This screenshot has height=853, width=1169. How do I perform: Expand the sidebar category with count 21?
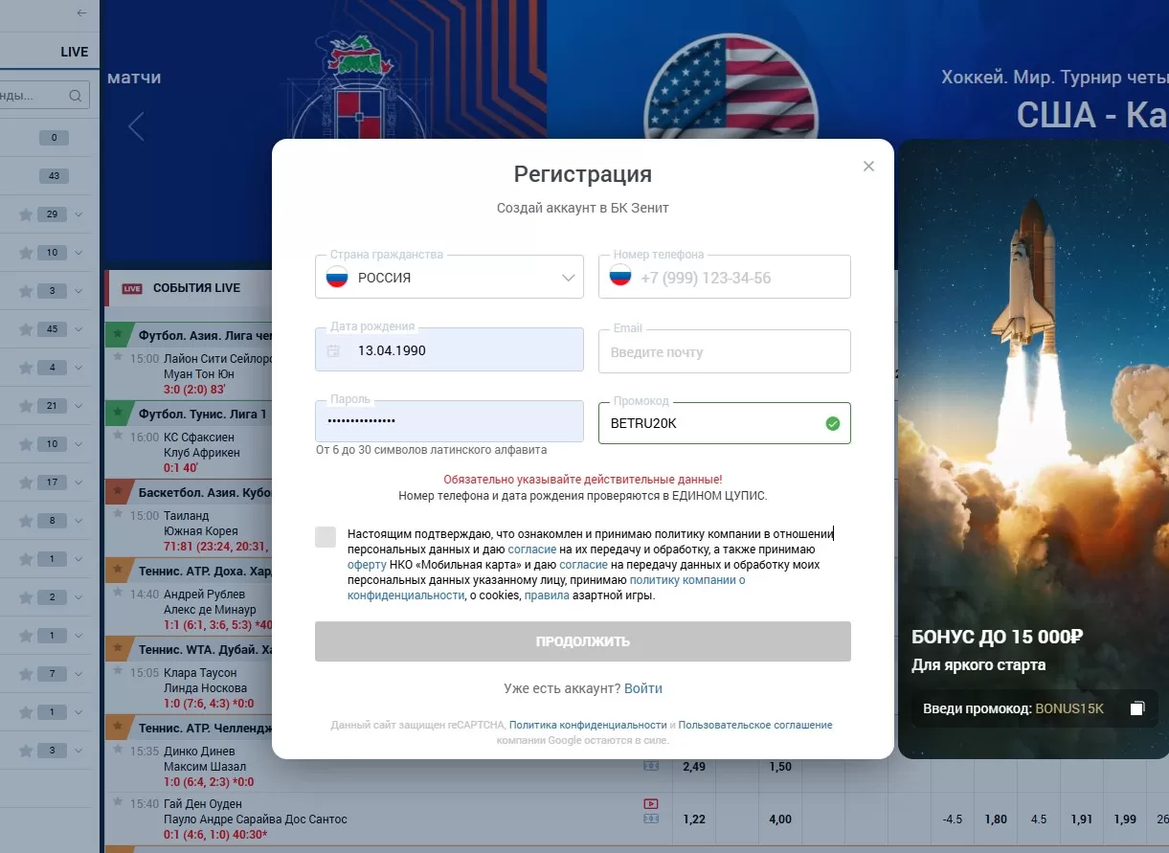point(79,406)
